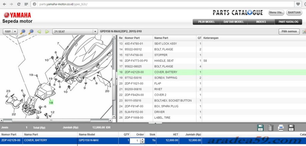This screenshot has width=306, height=146.
Task: Go to previous figure with left arrow
Action: click(x=39, y=32)
